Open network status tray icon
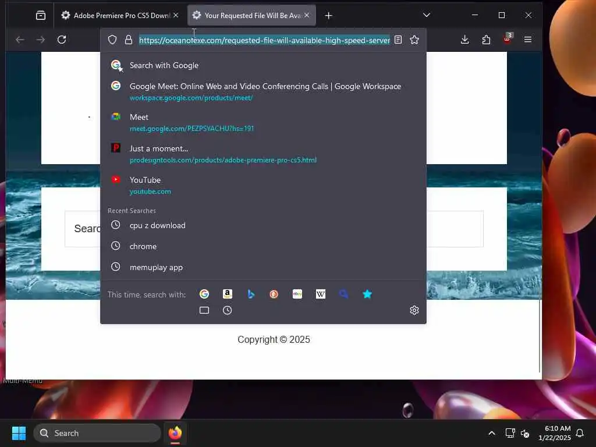The image size is (596, 447). click(x=510, y=433)
